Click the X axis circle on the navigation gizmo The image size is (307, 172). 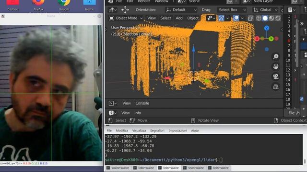(257, 39)
